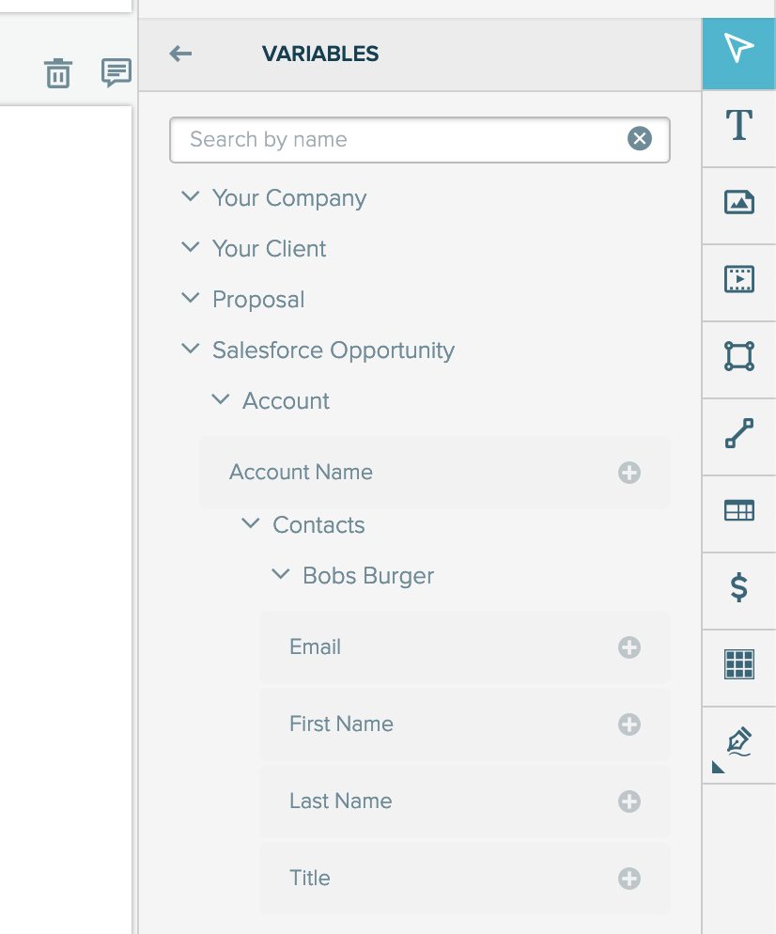
Task: Click the Search by name field
Action: [x=420, y=139]
